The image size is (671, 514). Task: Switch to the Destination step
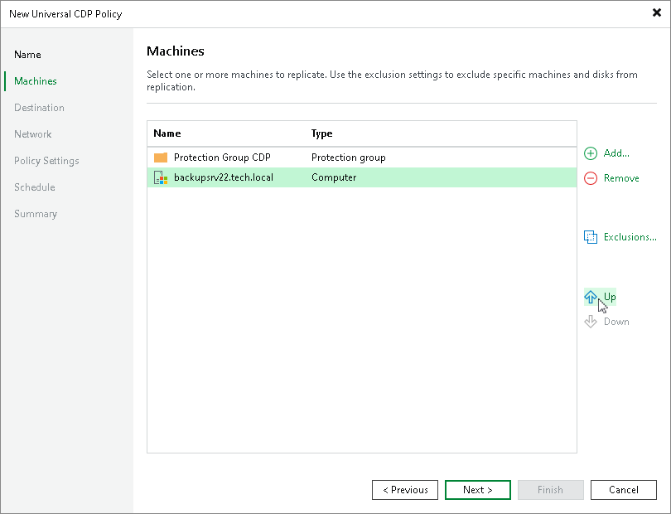(x=39, y=107)
